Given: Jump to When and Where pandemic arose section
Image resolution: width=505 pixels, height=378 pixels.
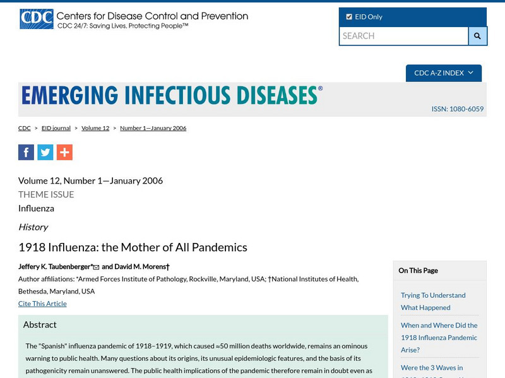Looking at the screenshot, I should [x=439, y=337].
